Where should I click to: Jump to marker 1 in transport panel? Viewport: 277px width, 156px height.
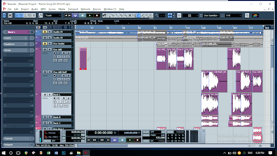[168, 135]
